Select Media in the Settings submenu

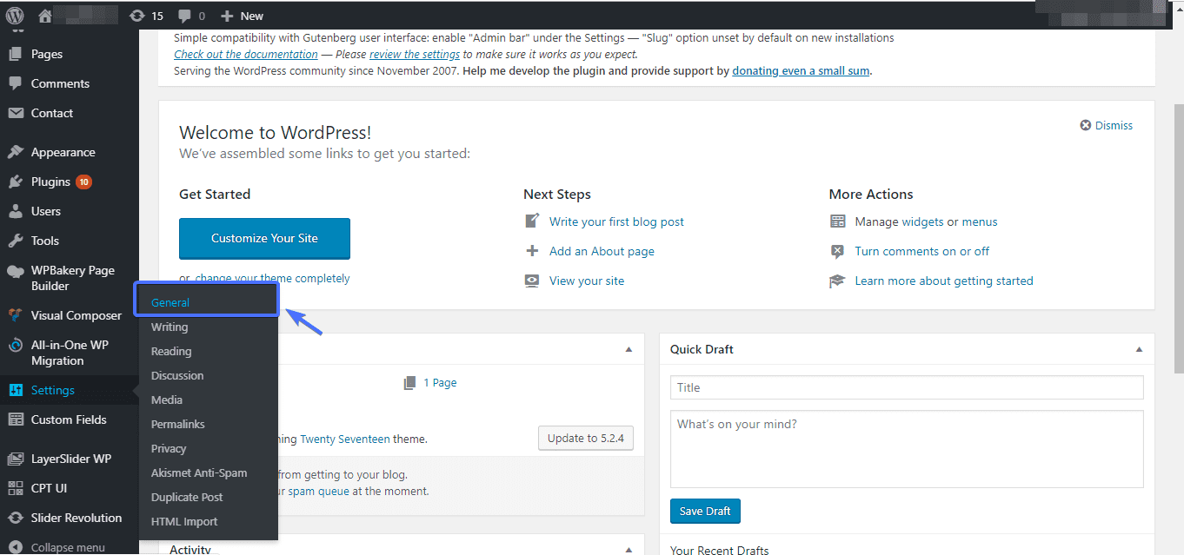click(166, 400)
